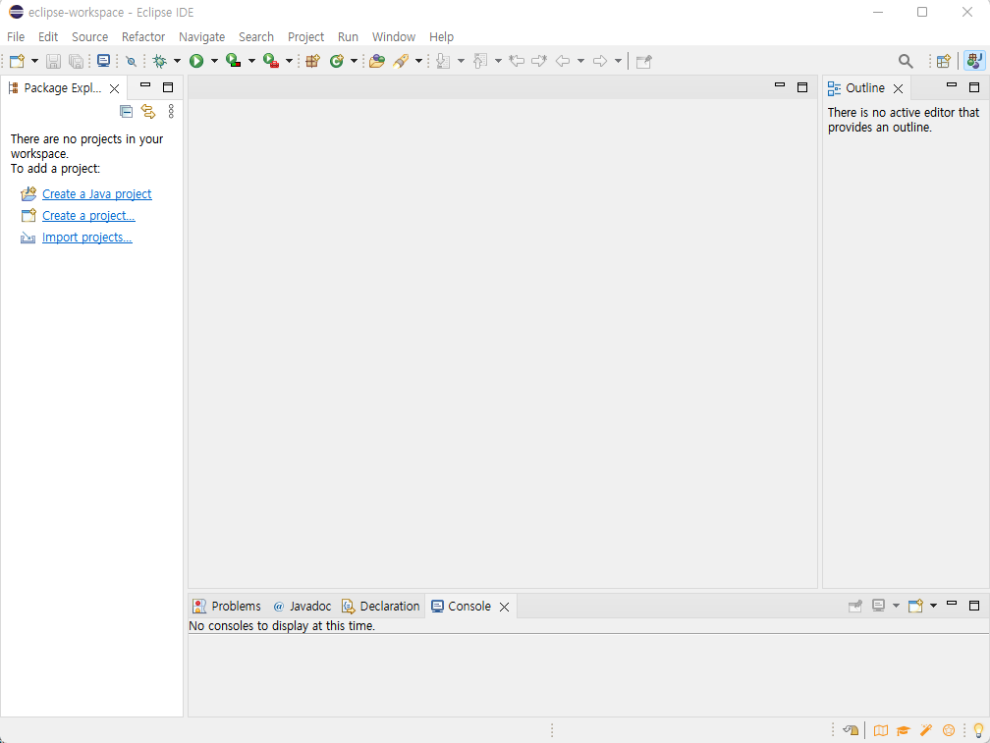Click the New Java Package icon
Image resolution: width=990 pixels, height=743 pixels.
pyautogui.click(x=312, y=61)
